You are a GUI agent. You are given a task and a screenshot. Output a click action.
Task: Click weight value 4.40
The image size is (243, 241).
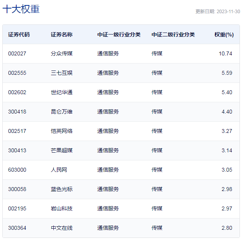227,112
